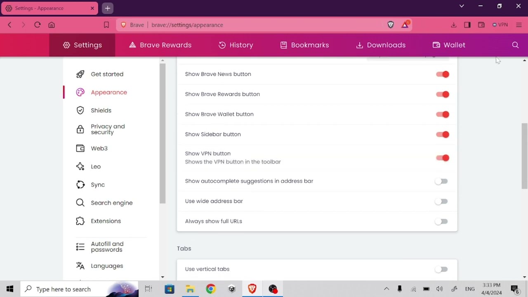Open a new tab with plus button
The image size is (528, 297).
(107, 8)
